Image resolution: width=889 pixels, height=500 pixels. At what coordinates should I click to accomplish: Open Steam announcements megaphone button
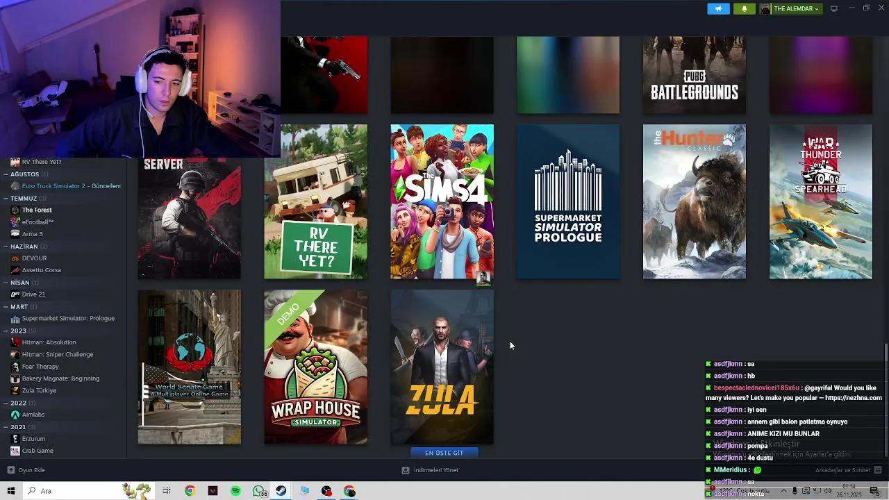[x=718, y=8]
